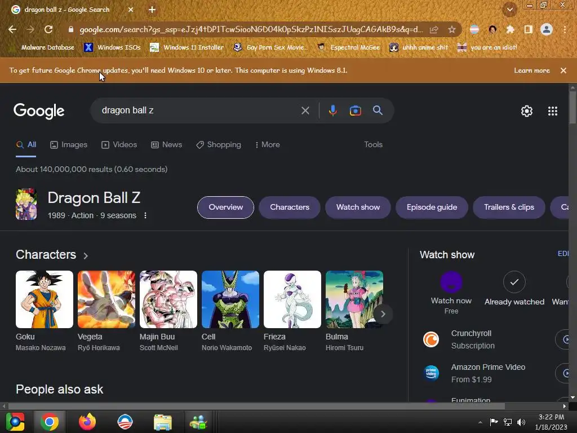The height and width of the screenshot is (433, 577).
Task: Click the horizontal page scrollbar
Action: 256,406
